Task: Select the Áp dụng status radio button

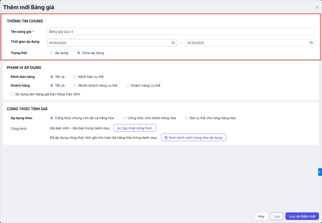Action: (x=52, y=53)
